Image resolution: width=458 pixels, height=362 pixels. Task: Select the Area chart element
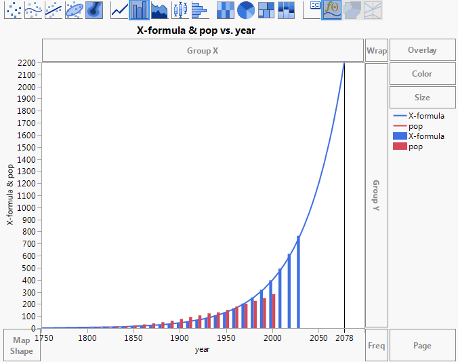coord(159,9)
